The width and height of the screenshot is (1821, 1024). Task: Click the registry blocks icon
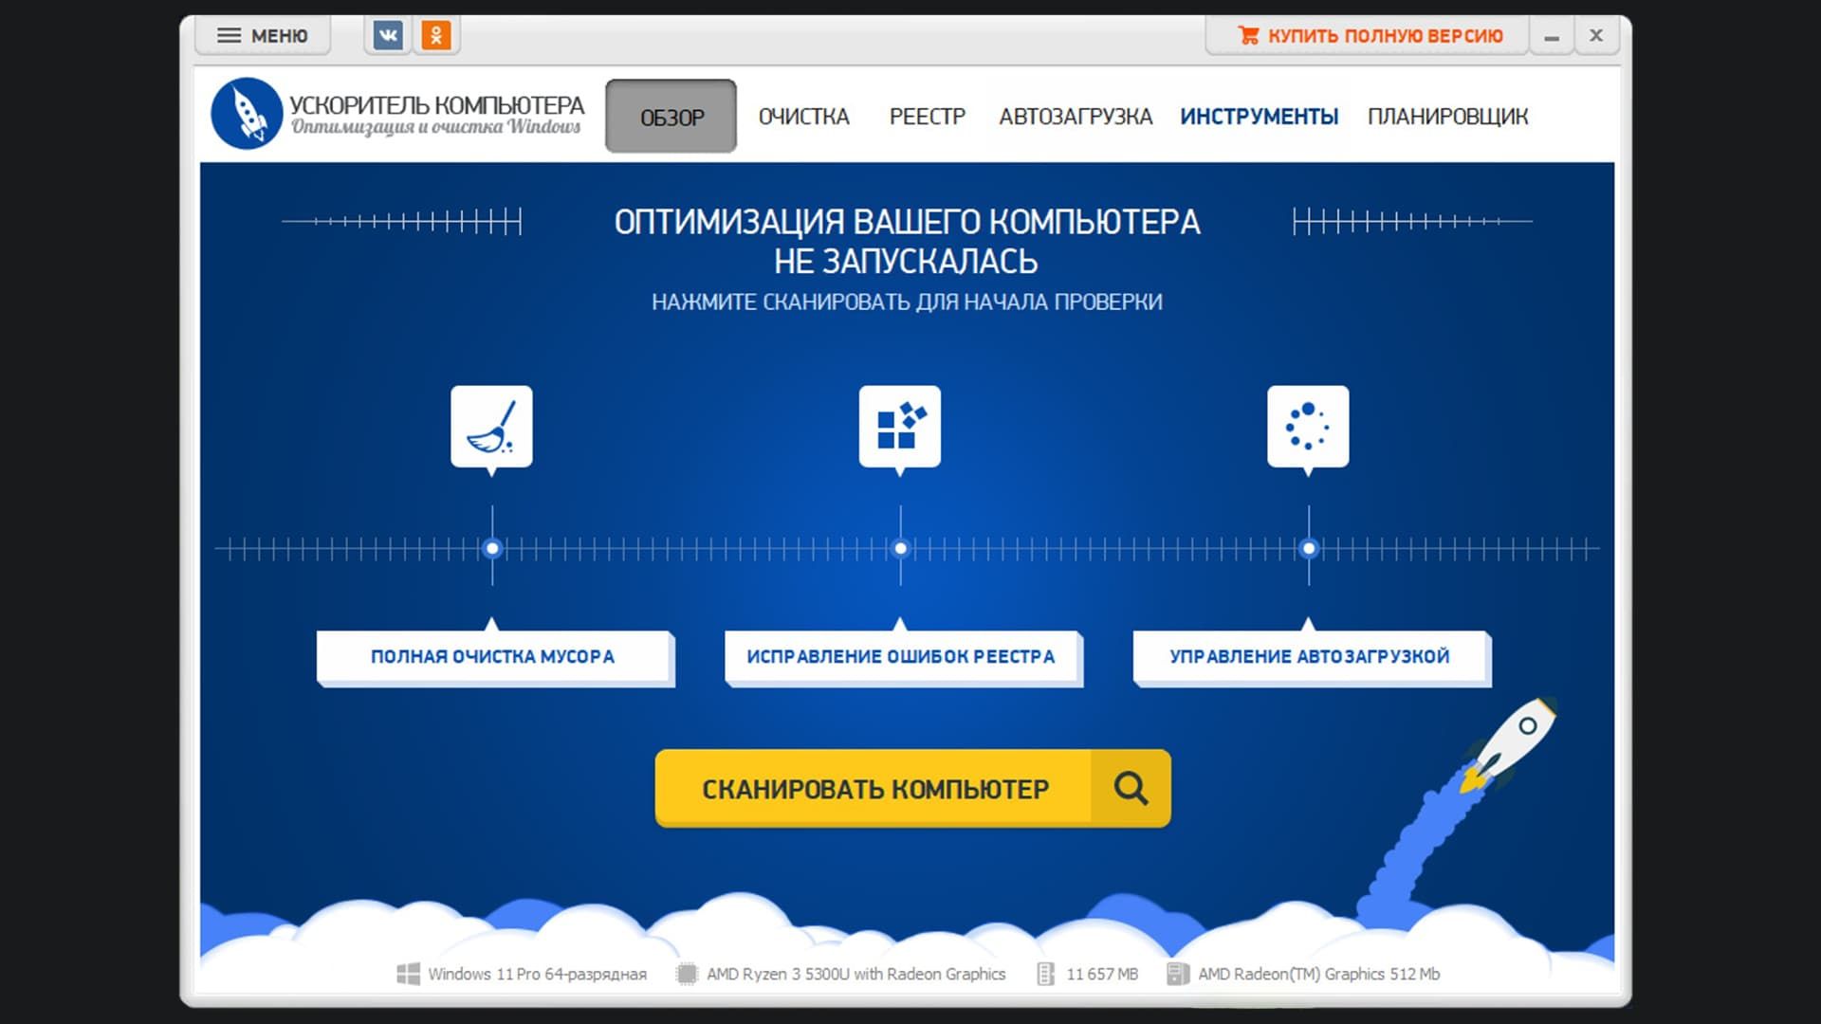(900, 427)
